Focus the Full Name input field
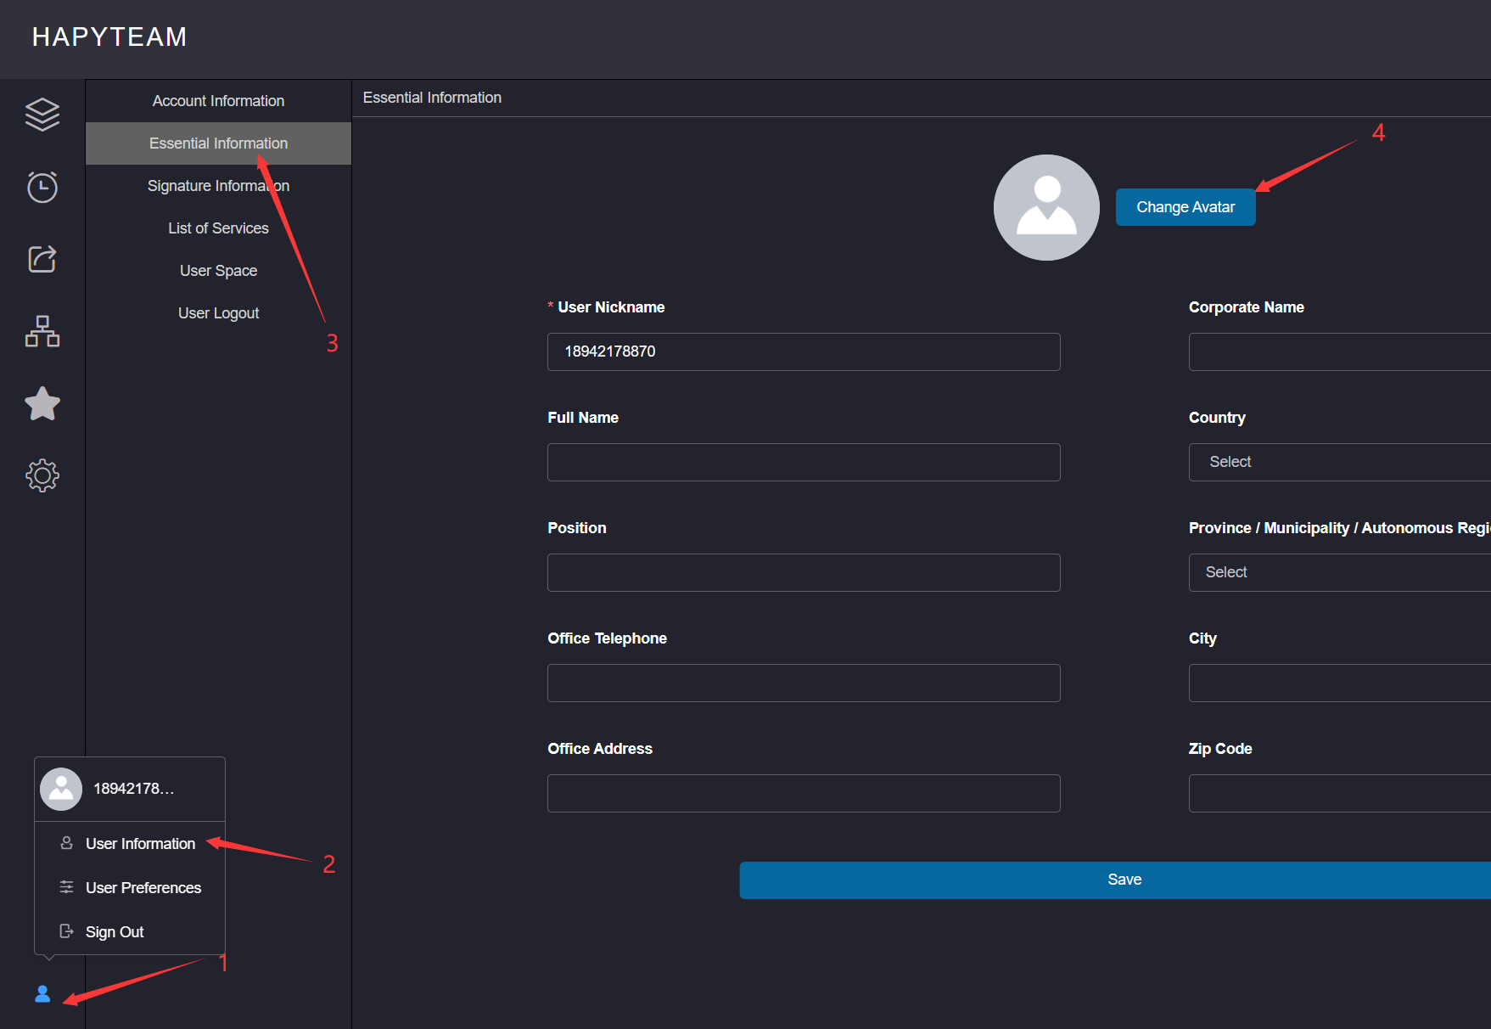The image size is (1491, 1029). click(804, 462)
